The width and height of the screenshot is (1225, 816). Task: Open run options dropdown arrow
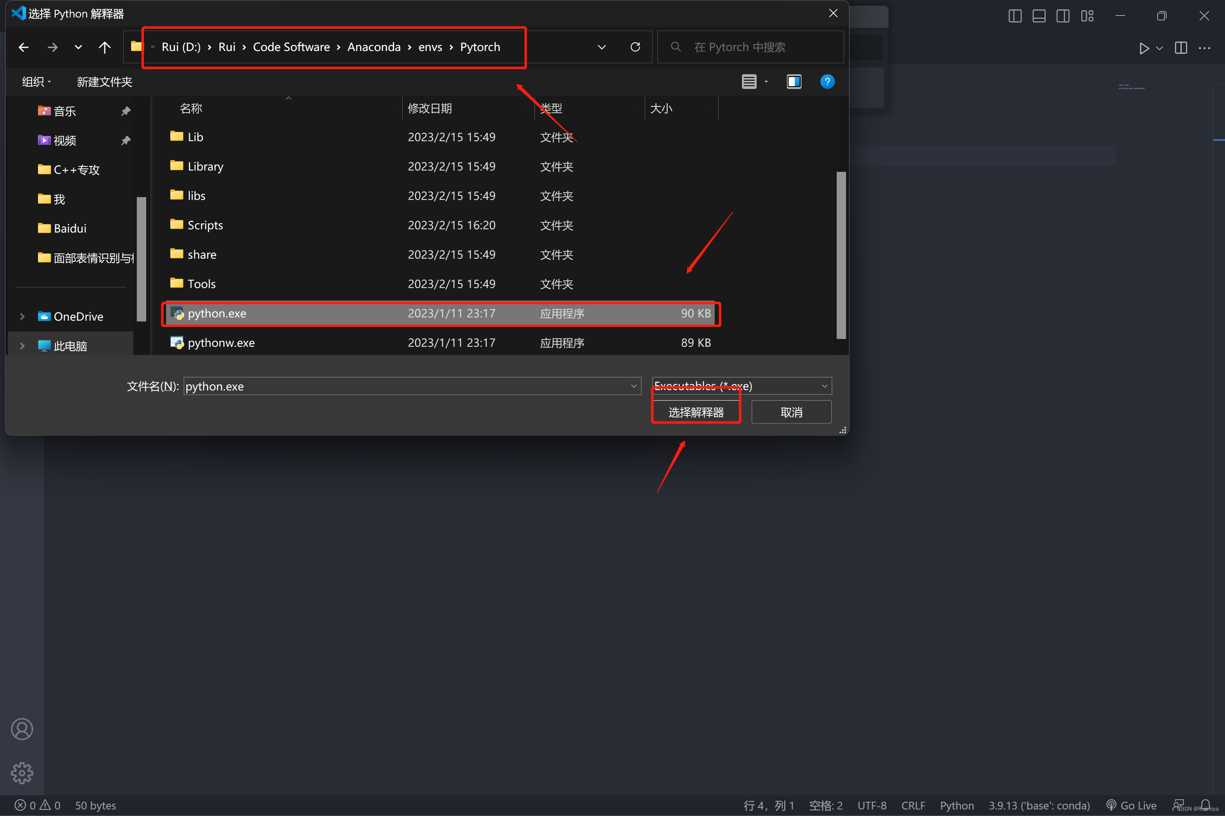click(x=1159, y=49)
